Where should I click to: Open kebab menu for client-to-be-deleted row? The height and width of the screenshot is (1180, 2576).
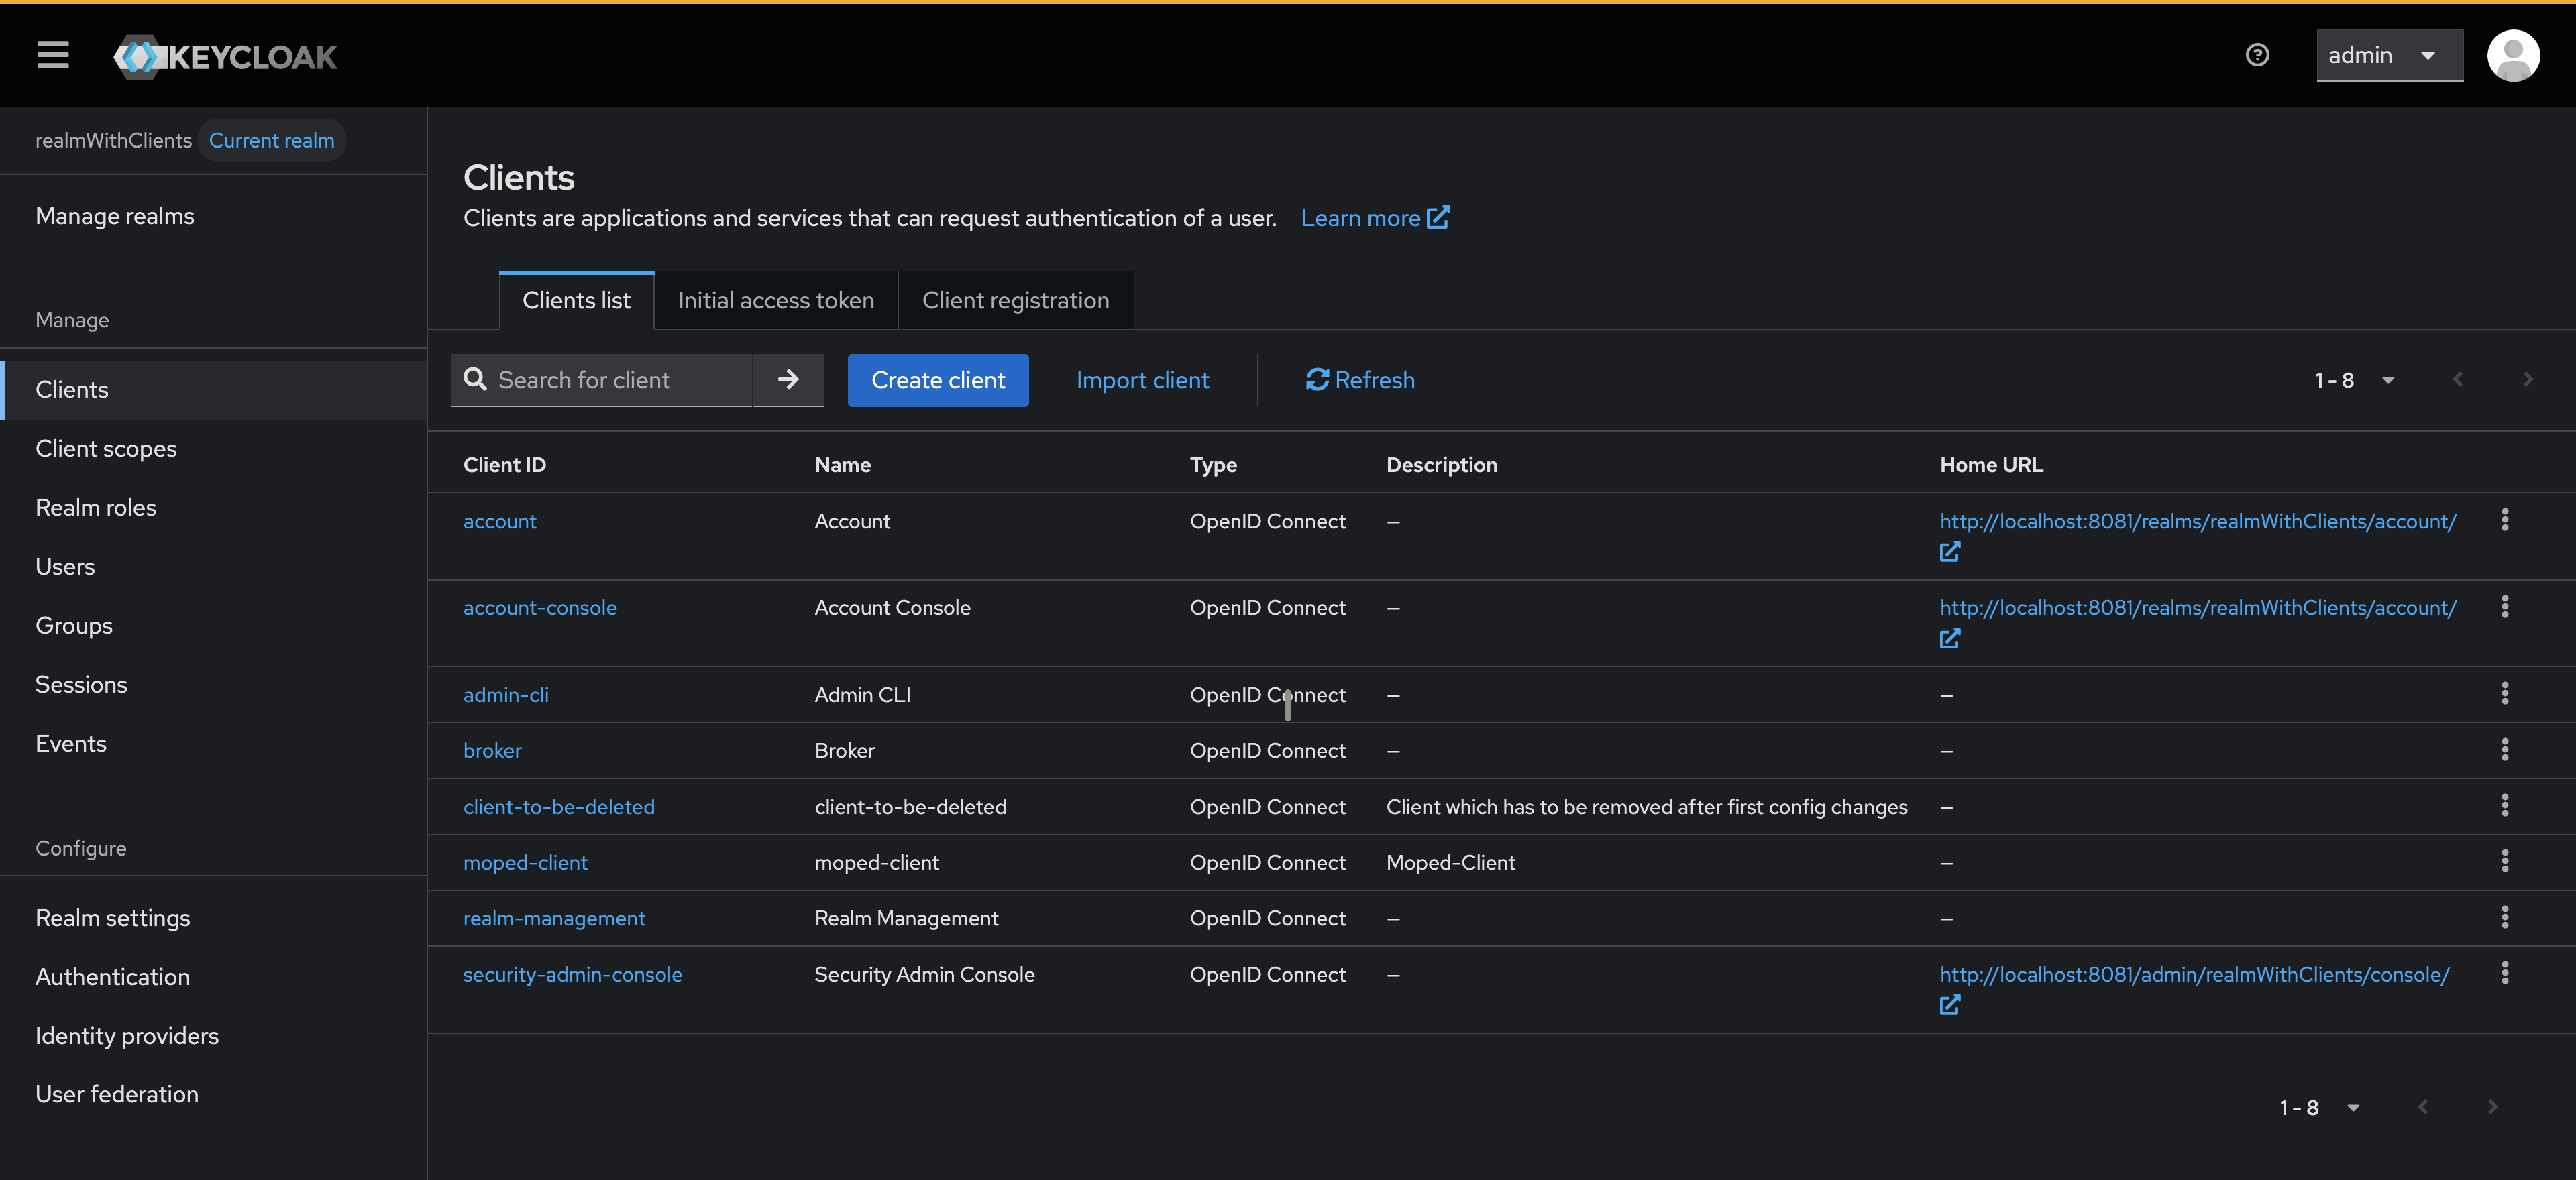(x=2504, y=805)
